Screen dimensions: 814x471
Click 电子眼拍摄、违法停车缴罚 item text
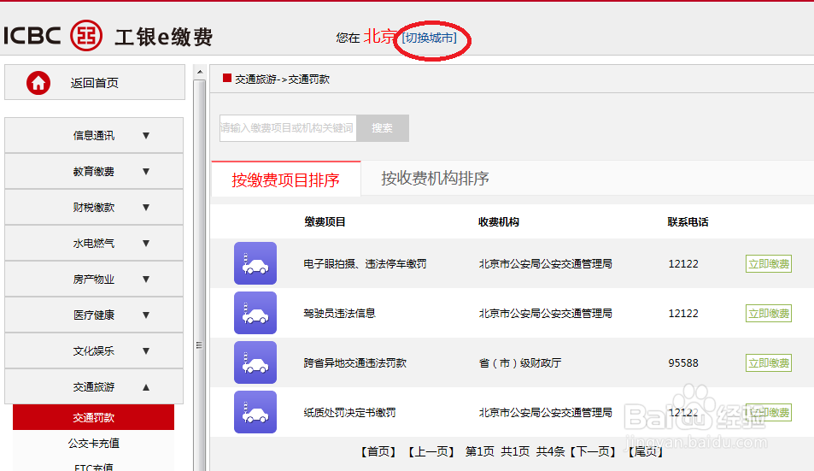365,264
